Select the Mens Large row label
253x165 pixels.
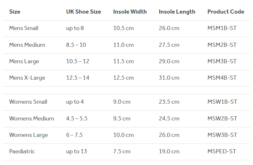pos(24,61)
